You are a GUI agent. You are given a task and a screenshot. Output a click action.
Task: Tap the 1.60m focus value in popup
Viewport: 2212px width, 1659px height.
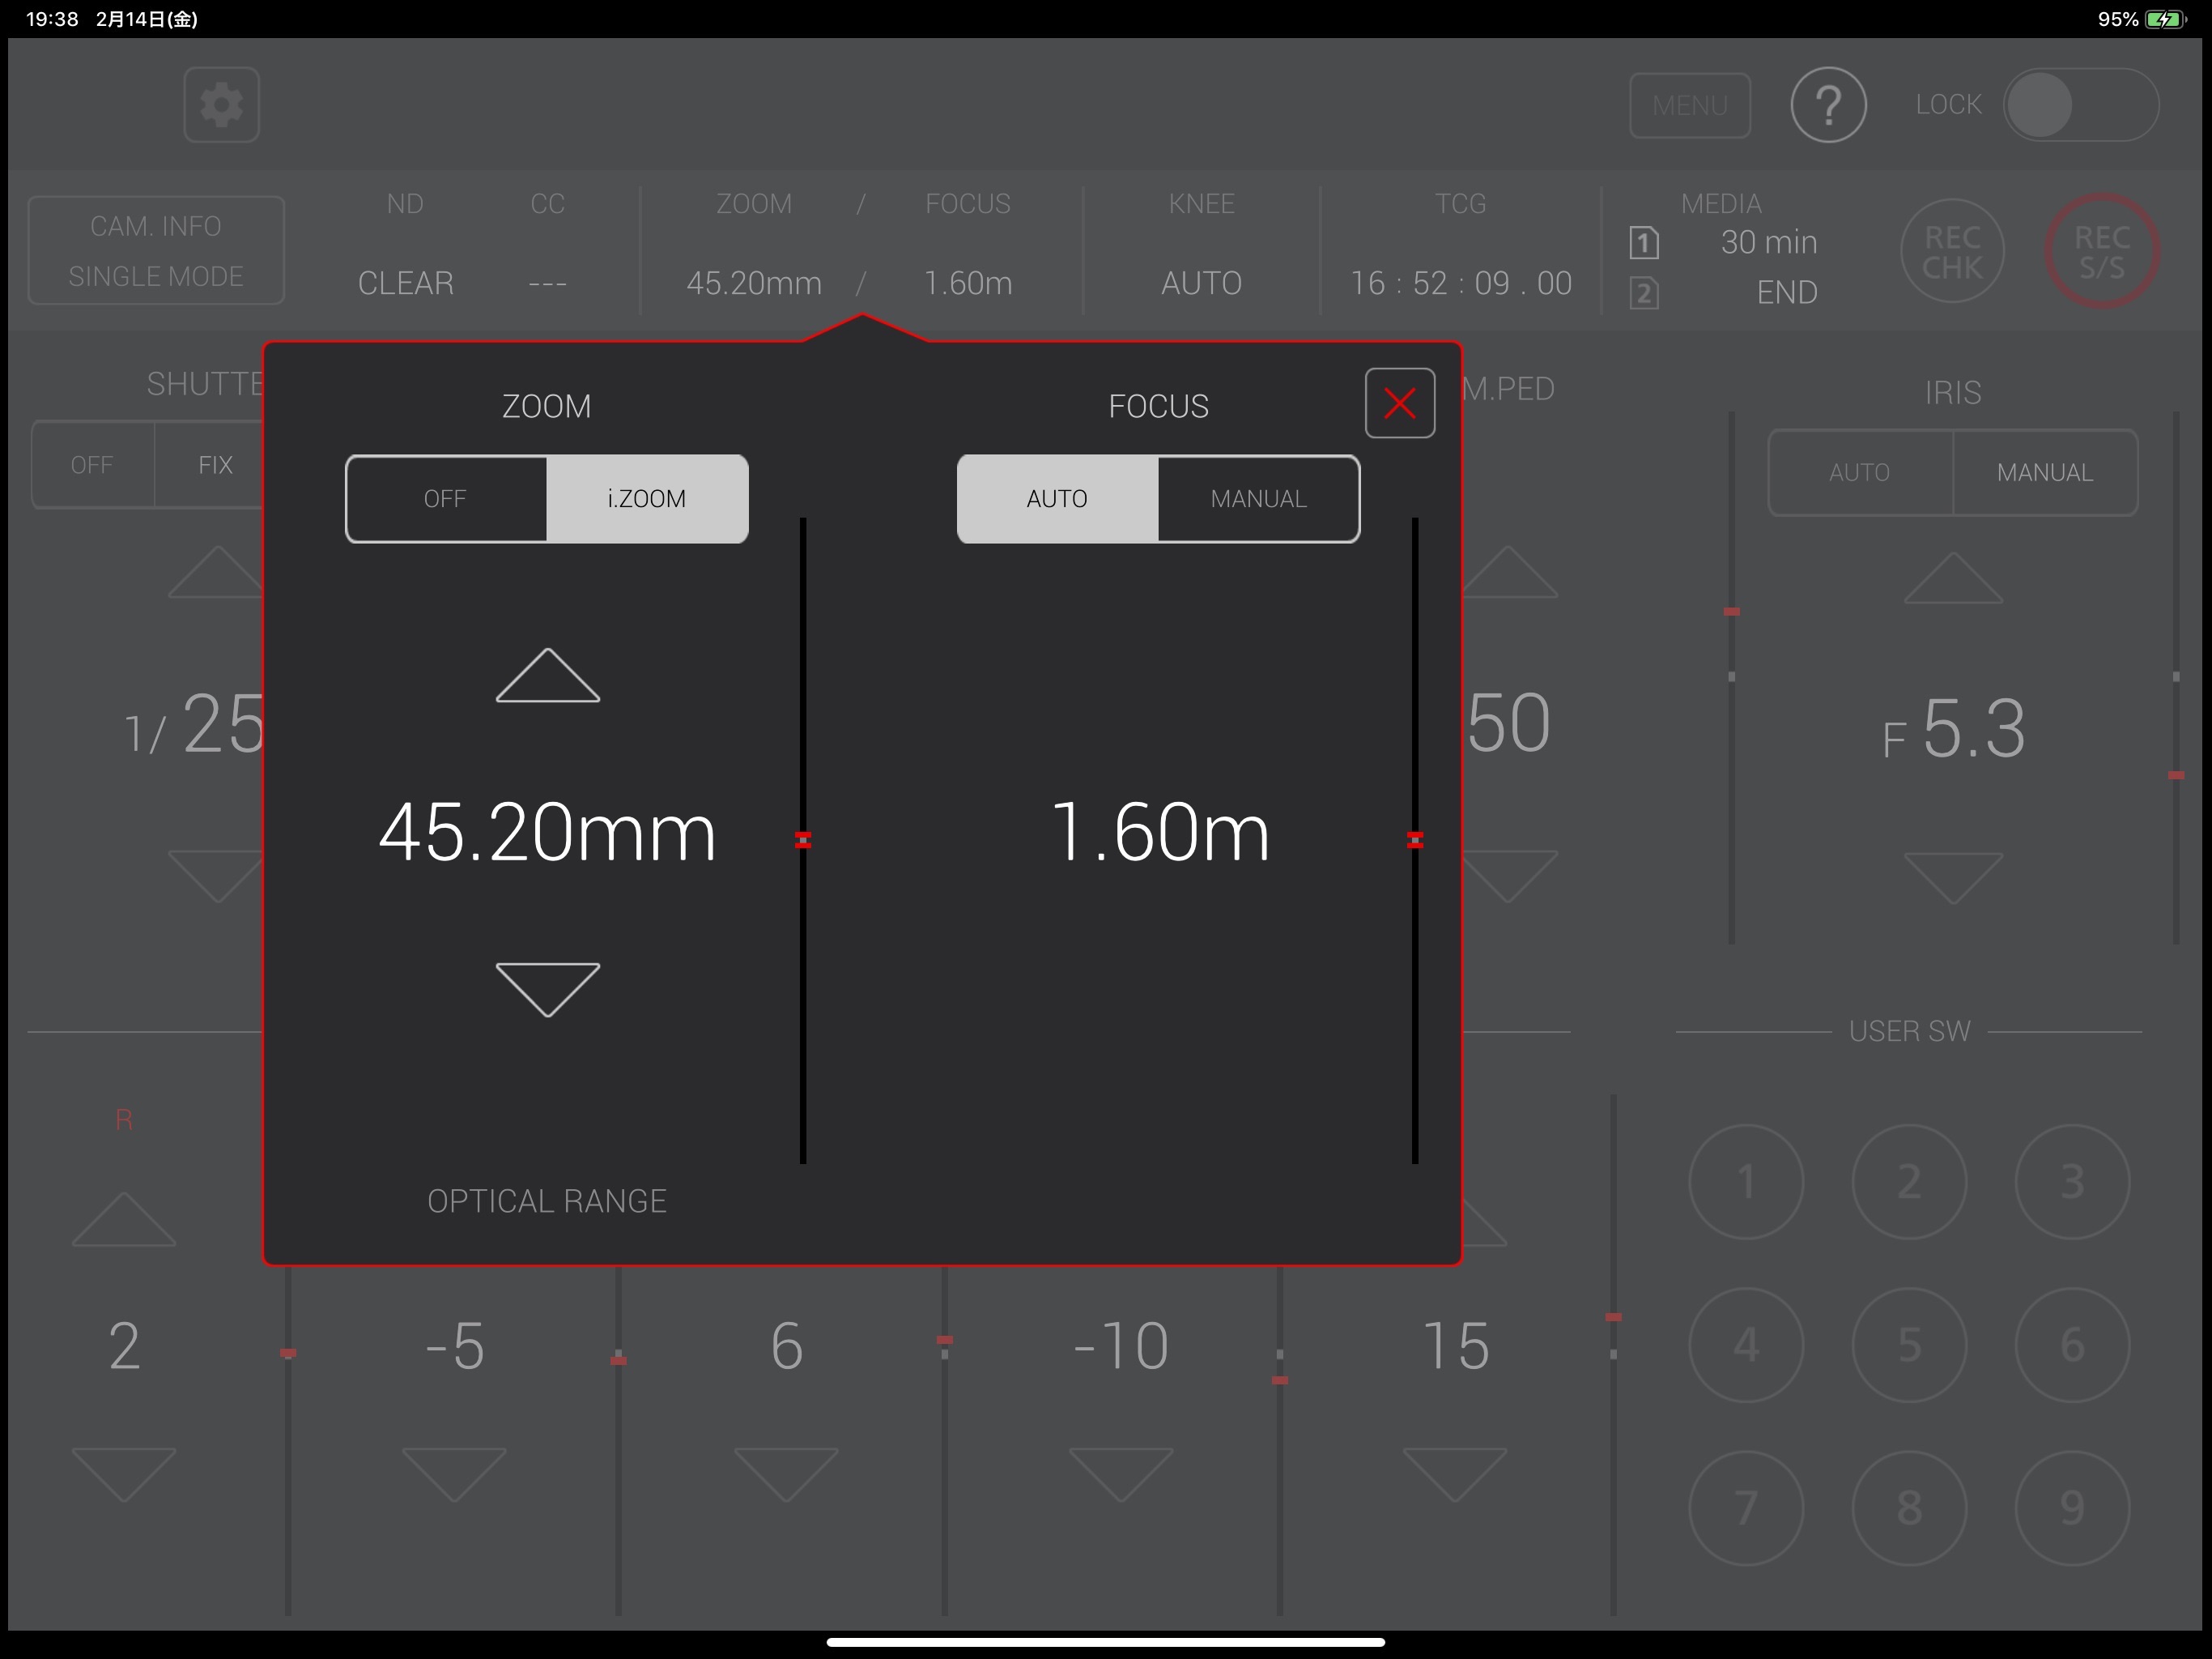click(1160, 833)
